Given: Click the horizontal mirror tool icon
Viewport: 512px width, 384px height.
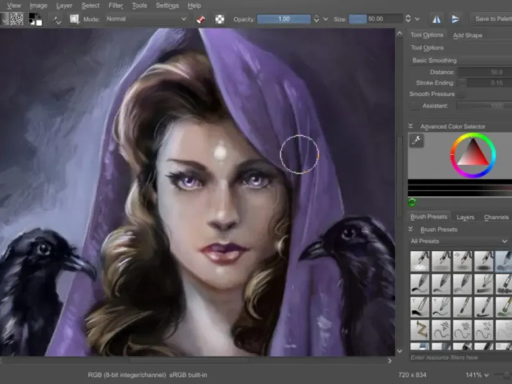Looking at the screenshot, I should point(436,19).
